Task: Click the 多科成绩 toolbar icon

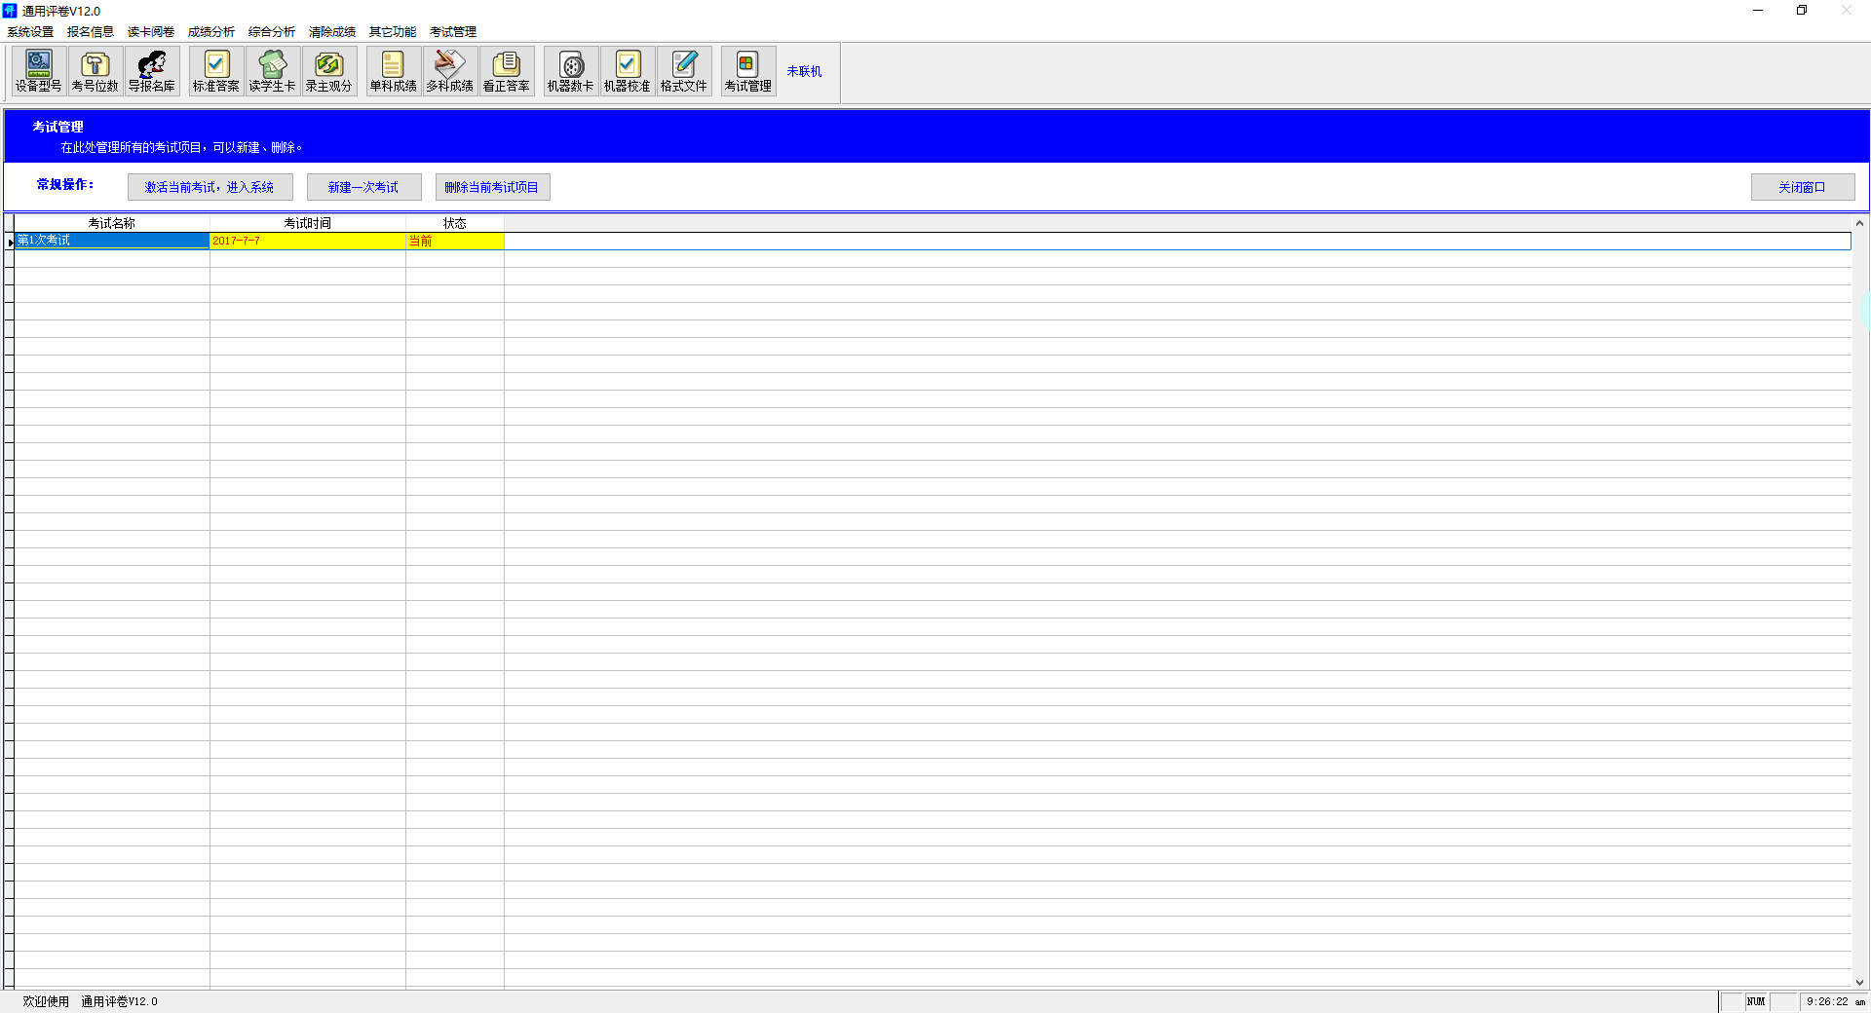Action: pos(450,72)
